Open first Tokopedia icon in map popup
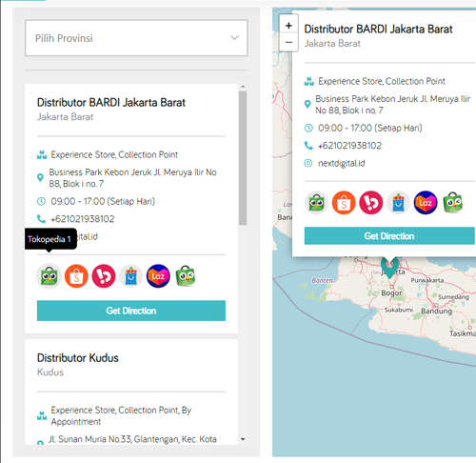This screenshot has height=463, width=476. (316, 203)
